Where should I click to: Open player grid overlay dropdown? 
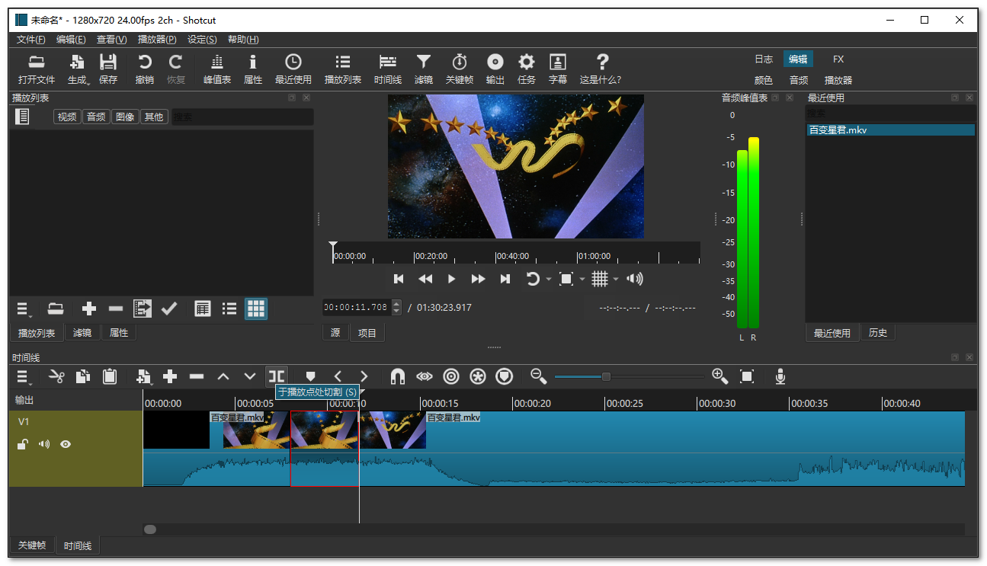pyautogui.click(x=616, y=280)
